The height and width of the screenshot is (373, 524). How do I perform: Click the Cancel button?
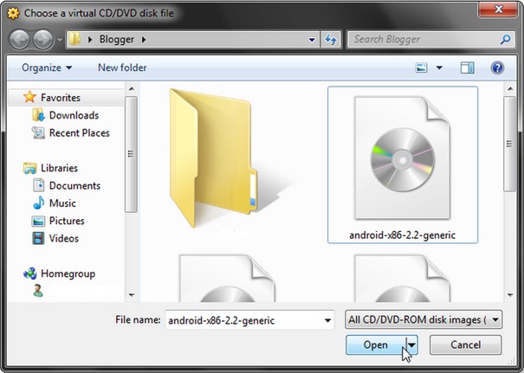tap(465, 345)
